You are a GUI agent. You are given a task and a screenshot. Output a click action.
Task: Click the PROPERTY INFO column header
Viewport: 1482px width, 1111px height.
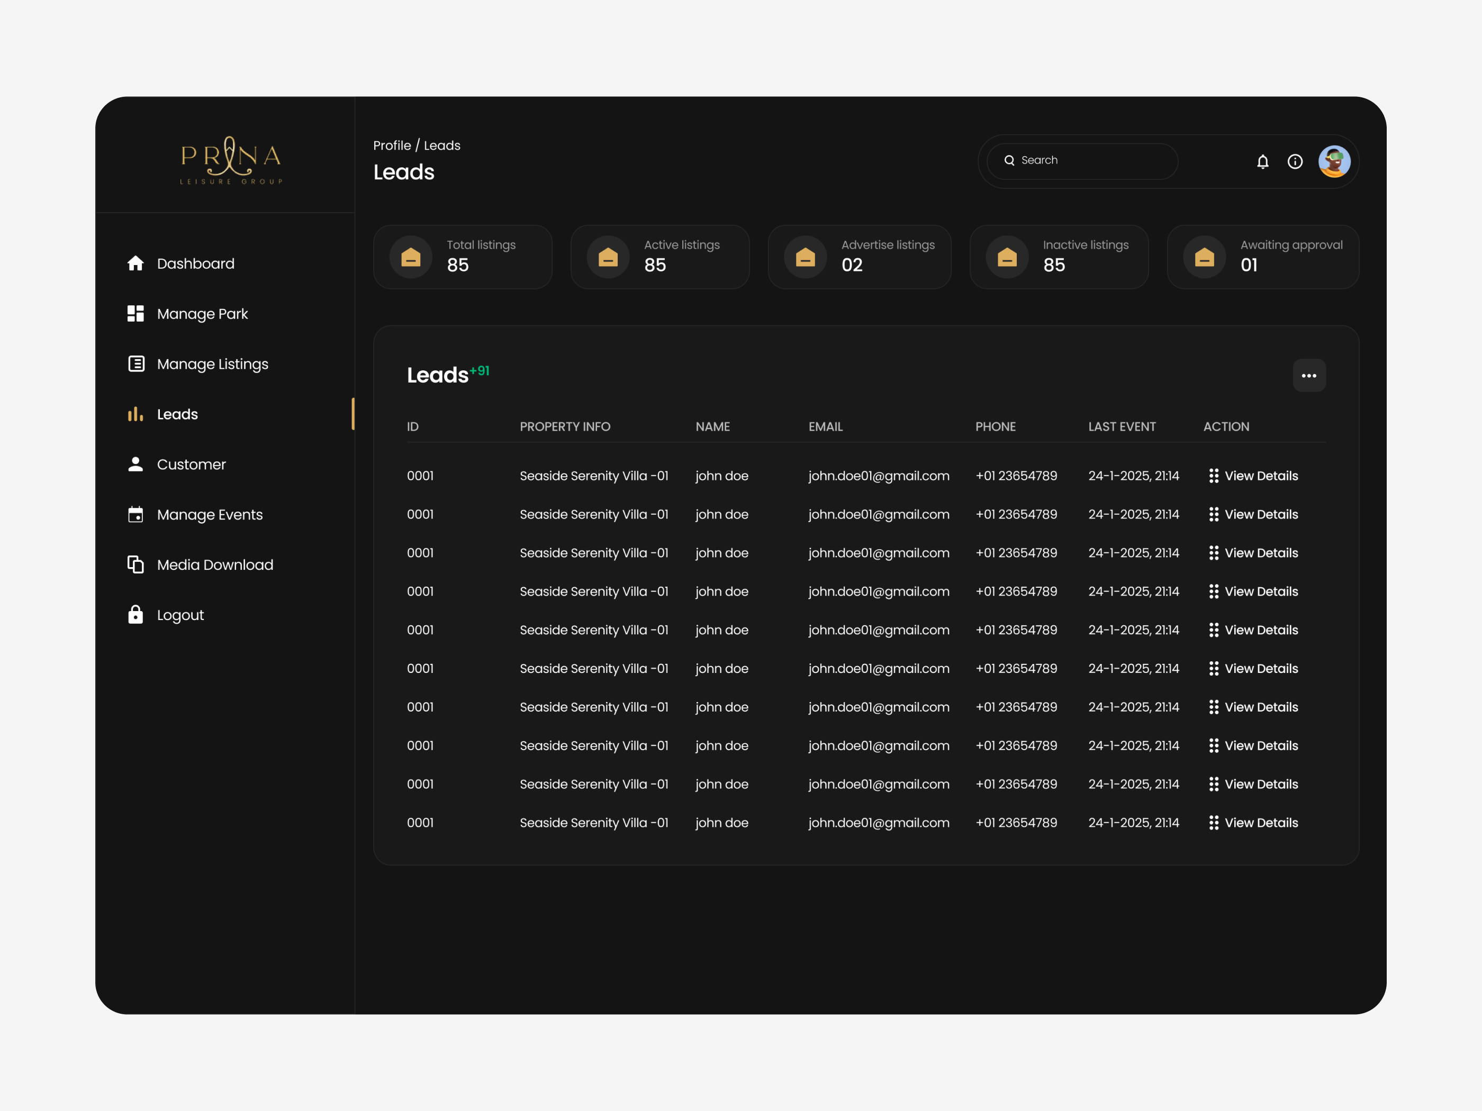[x=565, y=426]
